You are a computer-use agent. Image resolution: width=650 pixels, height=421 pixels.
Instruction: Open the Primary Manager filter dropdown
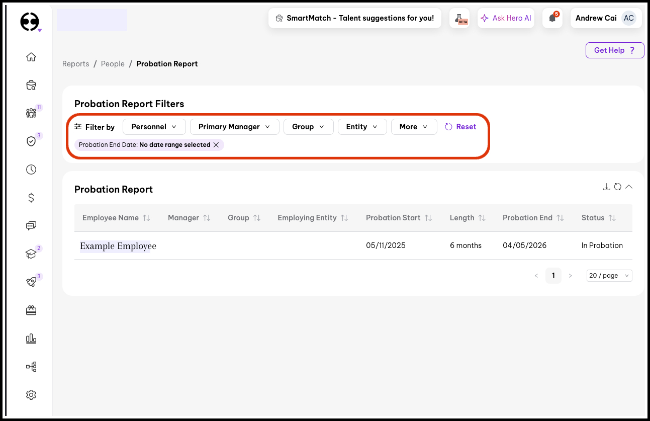click(234, 127)
